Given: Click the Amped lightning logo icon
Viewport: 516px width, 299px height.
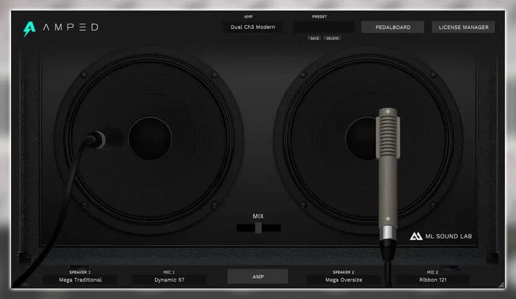Looking at the screenshot, I should 29,29.
